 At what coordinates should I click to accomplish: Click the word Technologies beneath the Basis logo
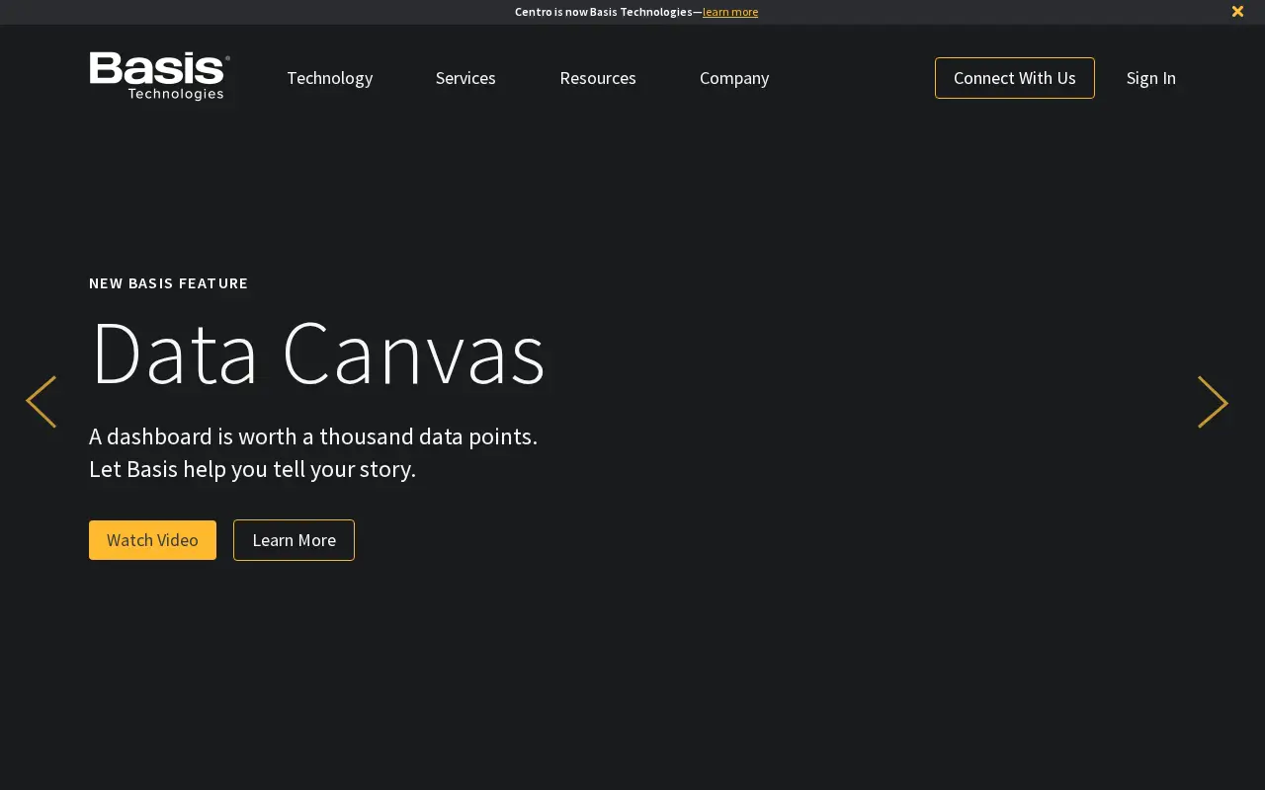(x=176, y=94)
